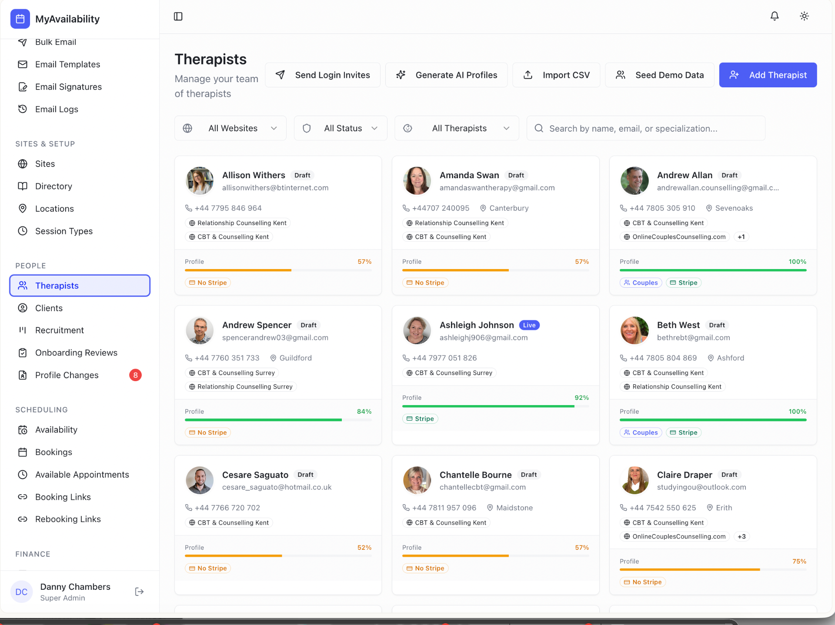This screenshot has width=835, height=625.
Task: Click the Couples tag on Andrew Allan card
Action: 641,283
